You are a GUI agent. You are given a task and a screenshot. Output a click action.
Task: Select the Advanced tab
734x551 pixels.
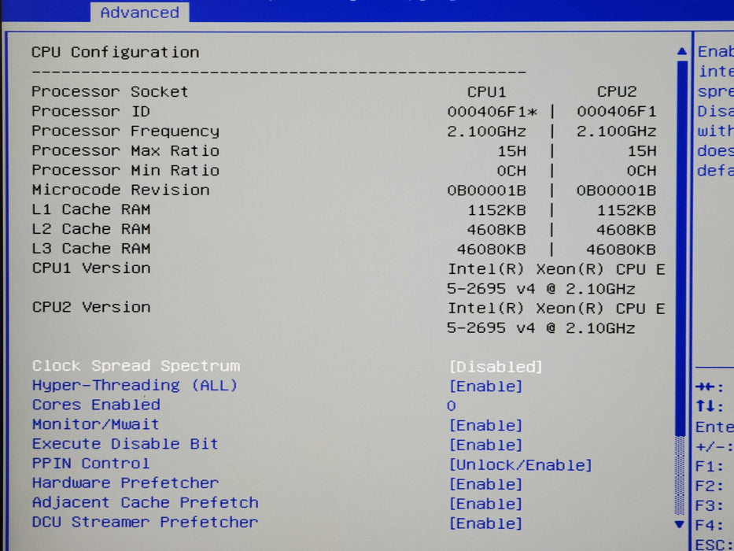pos(139,12)
